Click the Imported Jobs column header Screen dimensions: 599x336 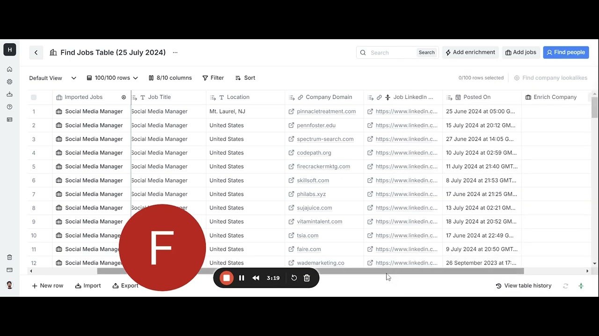pyautogui.click(x=91, y=98)
